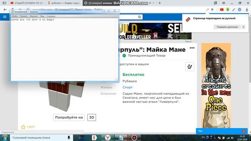The width and height of the screenshot is (251, 141).
Task: Open the browser tab collections icon
Action: (x=215, y=3)
